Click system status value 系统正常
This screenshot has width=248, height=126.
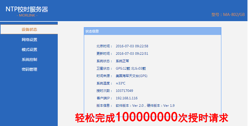pos(122,61)
